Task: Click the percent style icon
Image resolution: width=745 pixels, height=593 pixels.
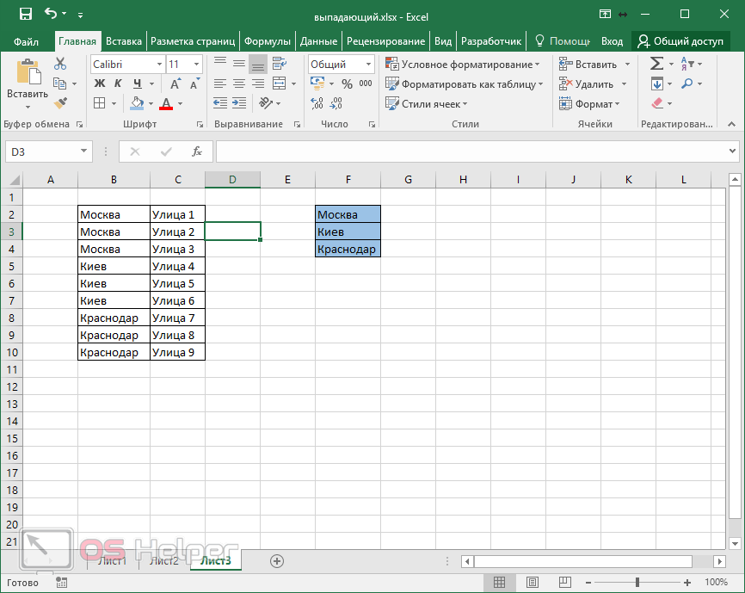Action: point(347,83)
